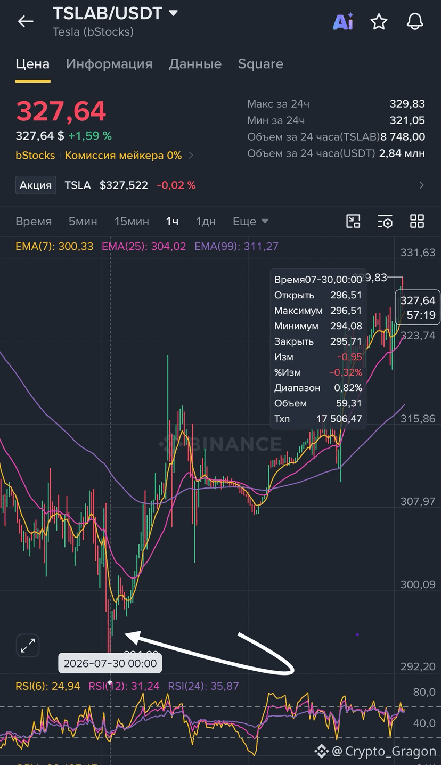Viewport: 441px width, 765px height.
Task: Open the Данные tab
Action: point(195,64)
